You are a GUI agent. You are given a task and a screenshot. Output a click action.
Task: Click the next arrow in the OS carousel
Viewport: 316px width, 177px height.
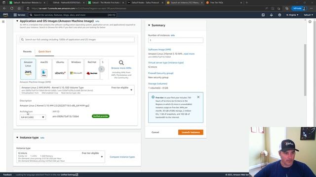101,69
